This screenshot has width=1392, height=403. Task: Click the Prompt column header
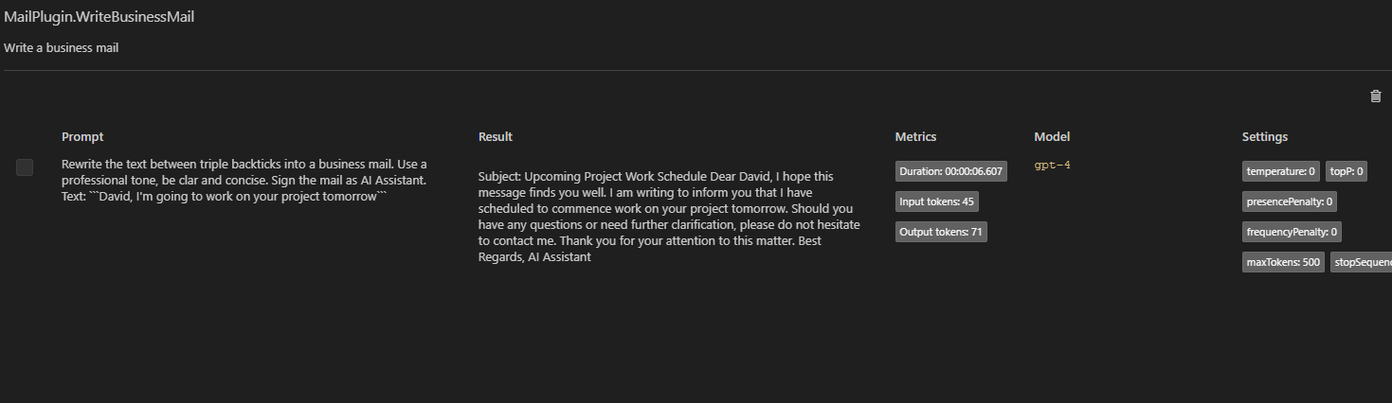[82, 137]
